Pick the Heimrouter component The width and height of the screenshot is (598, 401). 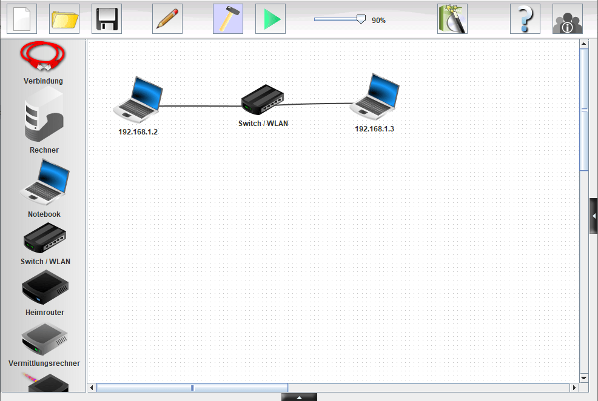44,288
